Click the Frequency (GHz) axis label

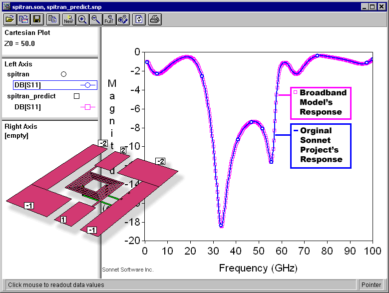(x=258, y=268)
